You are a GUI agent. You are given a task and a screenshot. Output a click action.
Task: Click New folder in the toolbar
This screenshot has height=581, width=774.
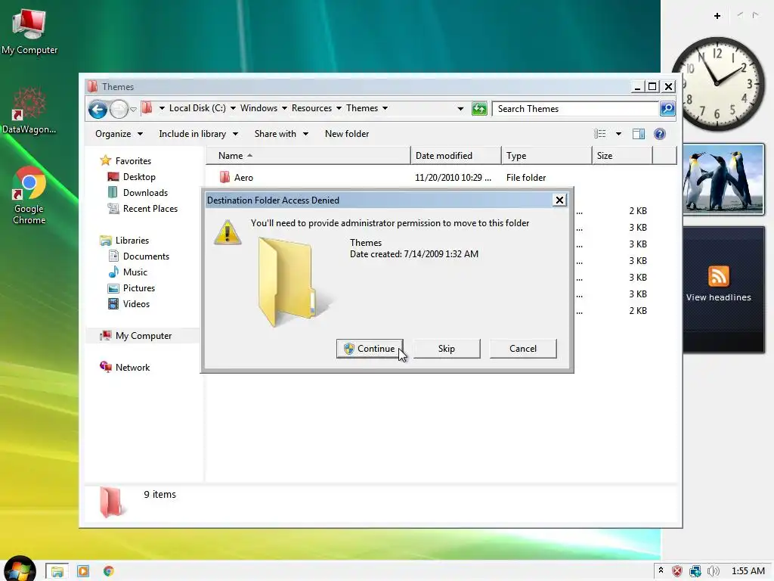tap(346, 134)
